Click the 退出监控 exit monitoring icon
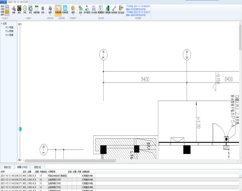Screen dimensions: 242x191 click(121, 9)
